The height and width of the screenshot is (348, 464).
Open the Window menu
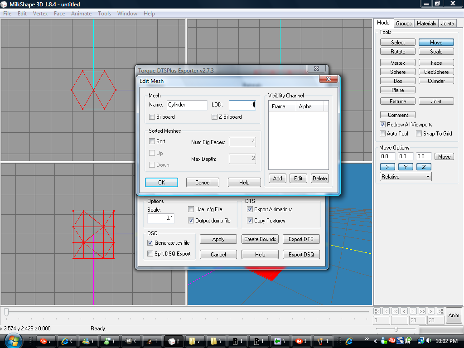point(127,14)
